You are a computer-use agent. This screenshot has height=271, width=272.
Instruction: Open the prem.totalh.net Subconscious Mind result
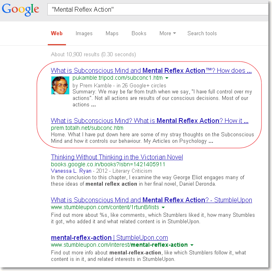149,121
